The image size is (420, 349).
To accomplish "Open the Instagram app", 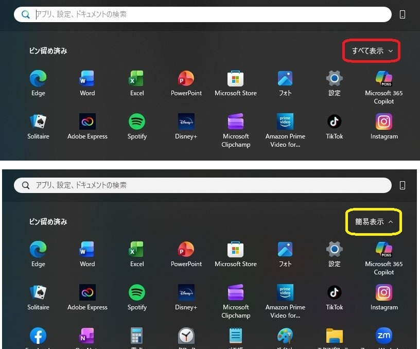I will click(x=383, y=121).
